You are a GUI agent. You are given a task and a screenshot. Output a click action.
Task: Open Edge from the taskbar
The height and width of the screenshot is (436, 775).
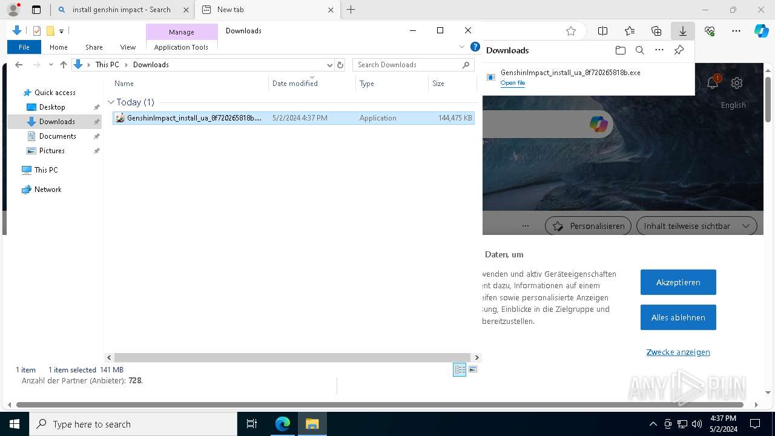pos(282,424)
